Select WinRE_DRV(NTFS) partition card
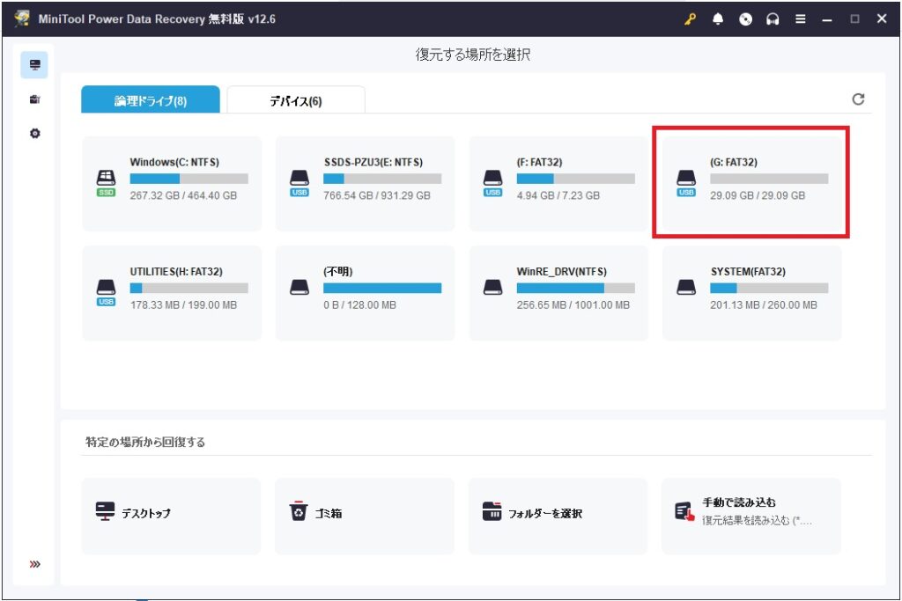 click(x=558, y=293)
